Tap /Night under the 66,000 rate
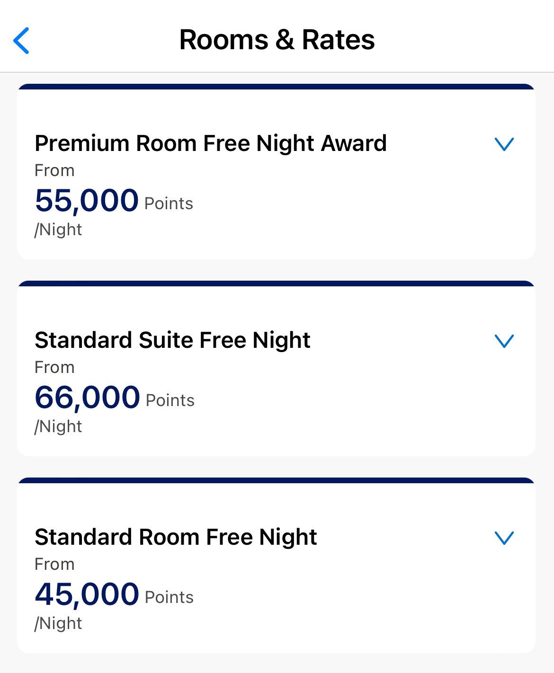 click(x=58, y=427)
